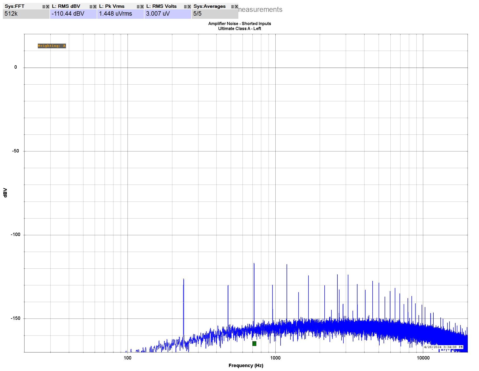Click the 512k FFT size value
This screenshot has height=371, width=479.
click(11, 14)
